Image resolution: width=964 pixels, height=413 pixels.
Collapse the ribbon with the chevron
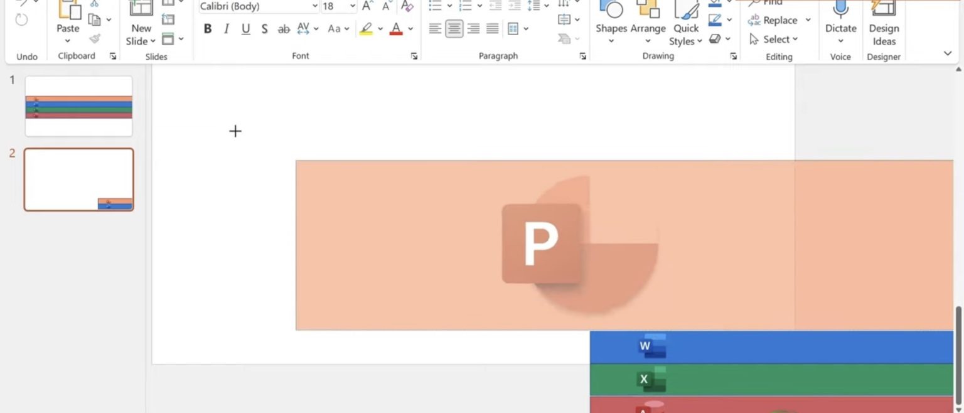point(946,53)
